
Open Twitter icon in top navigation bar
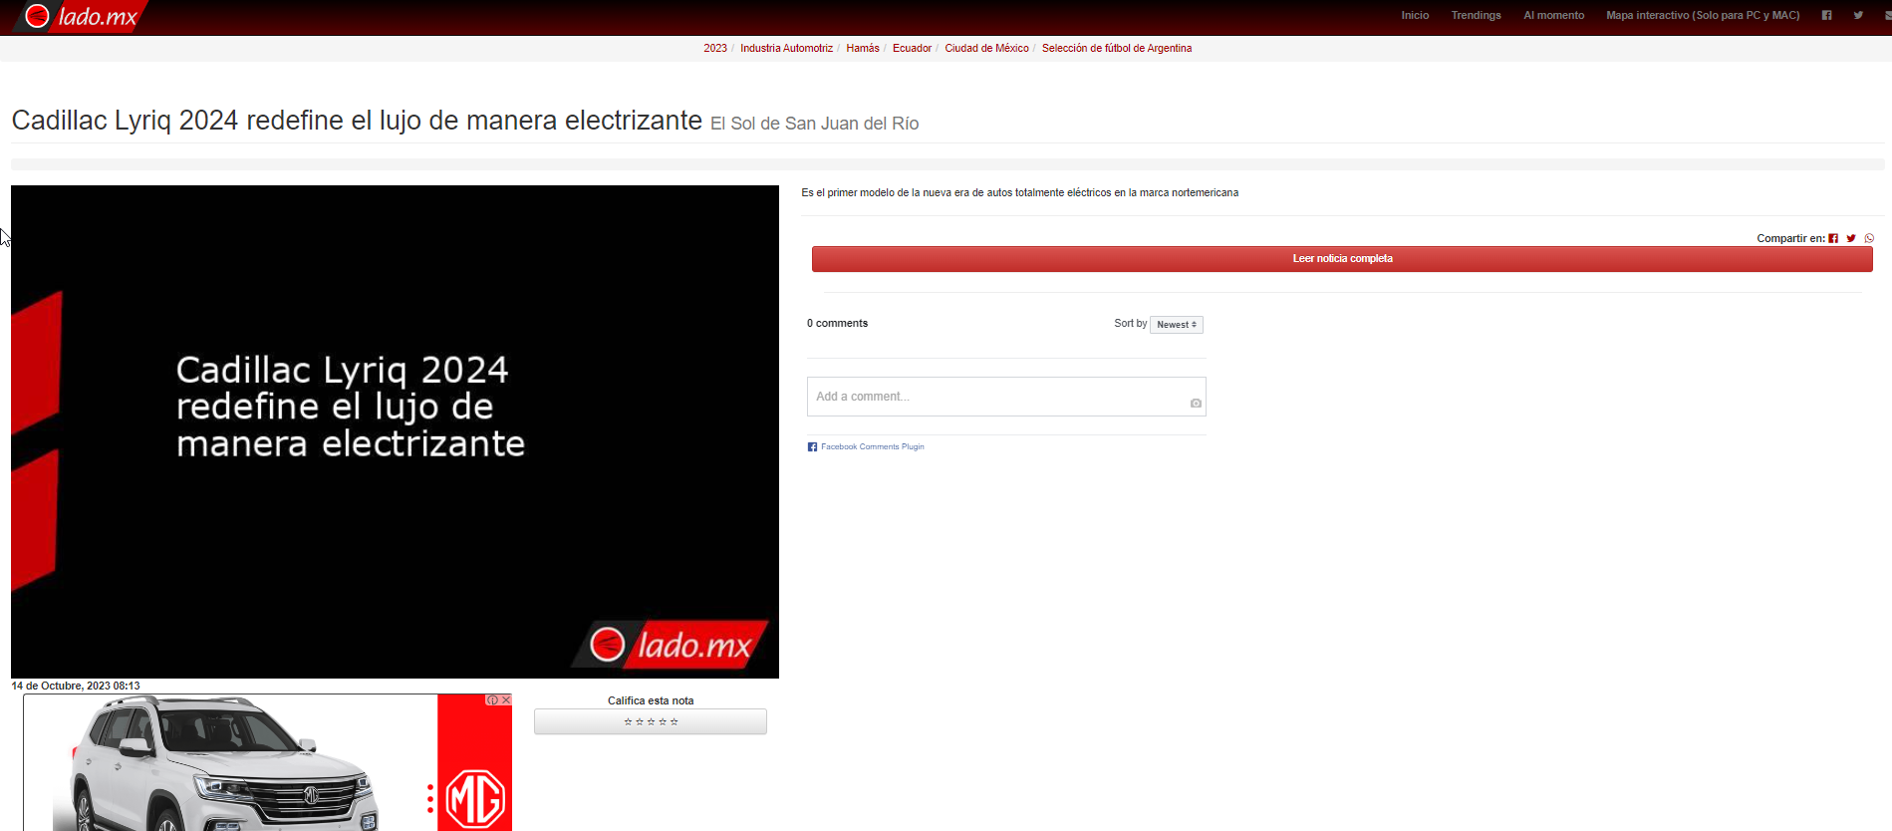(x=1858, y=15)
